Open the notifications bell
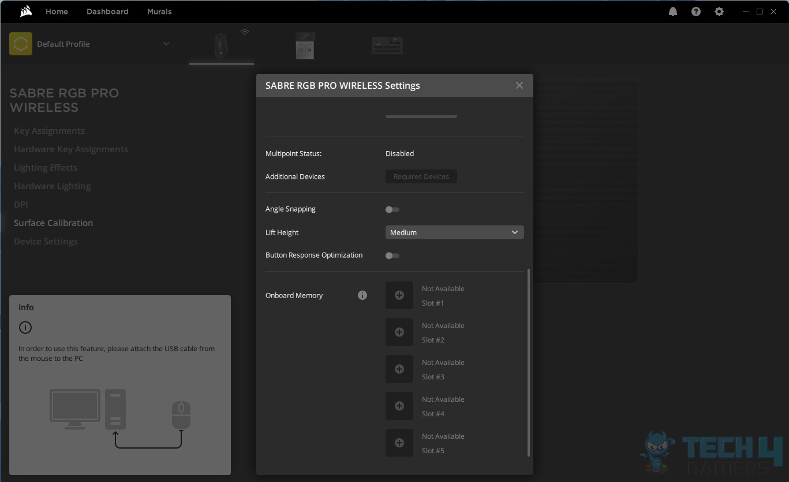Image resolution: width=789 pixels, height=482 pixels. point(673,12)
